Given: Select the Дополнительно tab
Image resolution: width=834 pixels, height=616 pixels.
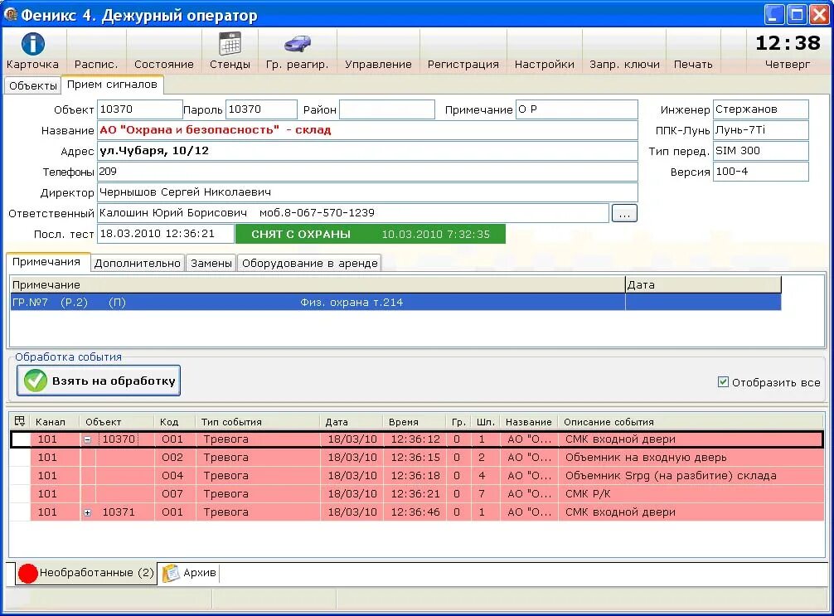Looking at the screenshot, I should click(138, 264).
